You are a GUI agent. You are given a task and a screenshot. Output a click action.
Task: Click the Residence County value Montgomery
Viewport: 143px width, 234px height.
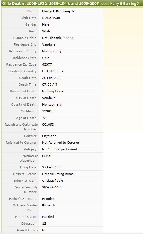52,51
